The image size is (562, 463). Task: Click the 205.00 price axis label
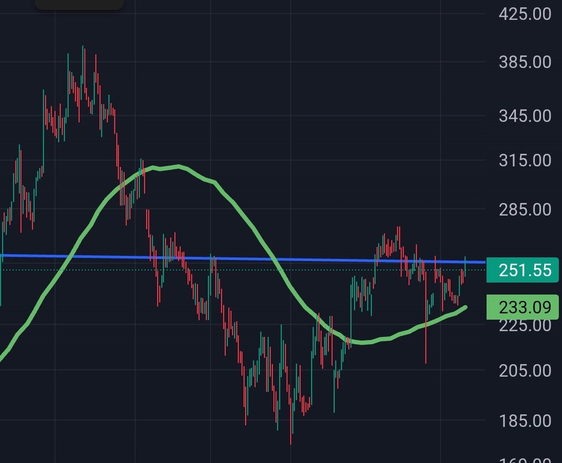pyautogui.click(x=525, y=370)
